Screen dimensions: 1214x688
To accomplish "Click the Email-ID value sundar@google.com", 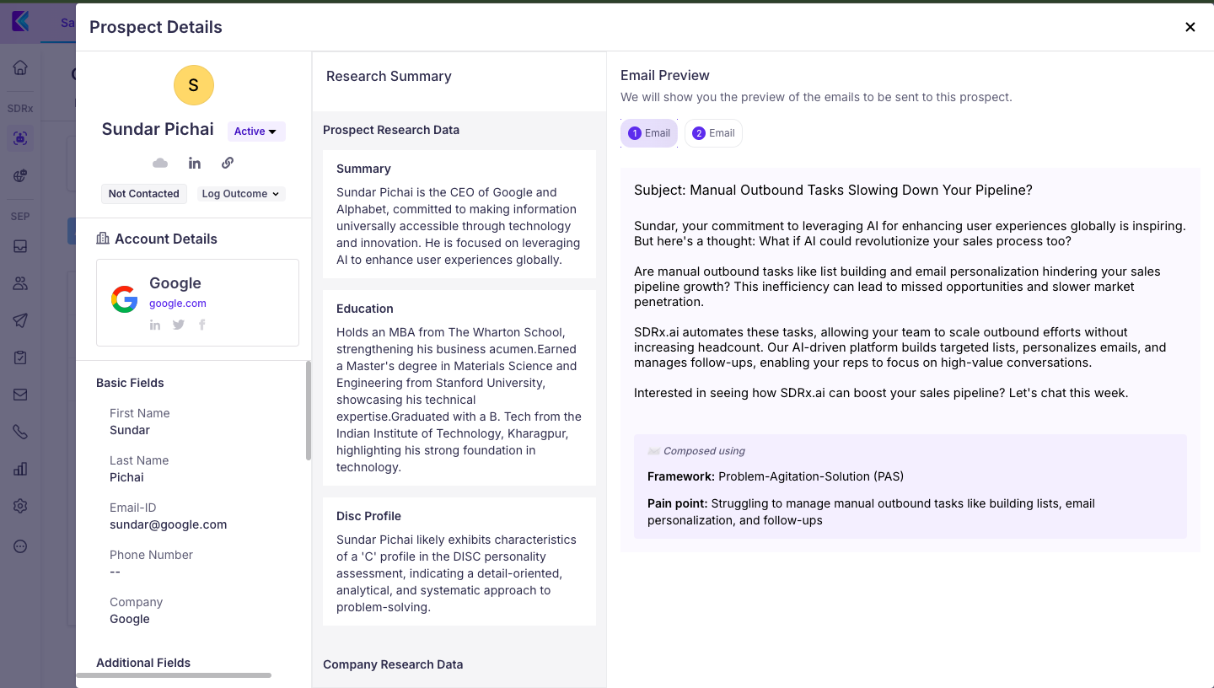I will [169, 524].
